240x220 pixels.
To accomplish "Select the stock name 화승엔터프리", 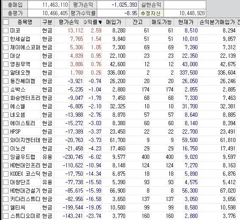I will click(25, 98).
